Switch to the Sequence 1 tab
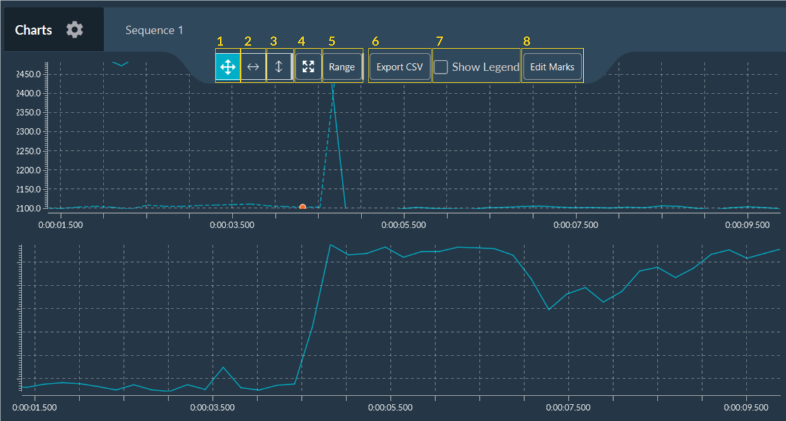The image size is (786, 421). pyautogui.click(x=154, y=29)
